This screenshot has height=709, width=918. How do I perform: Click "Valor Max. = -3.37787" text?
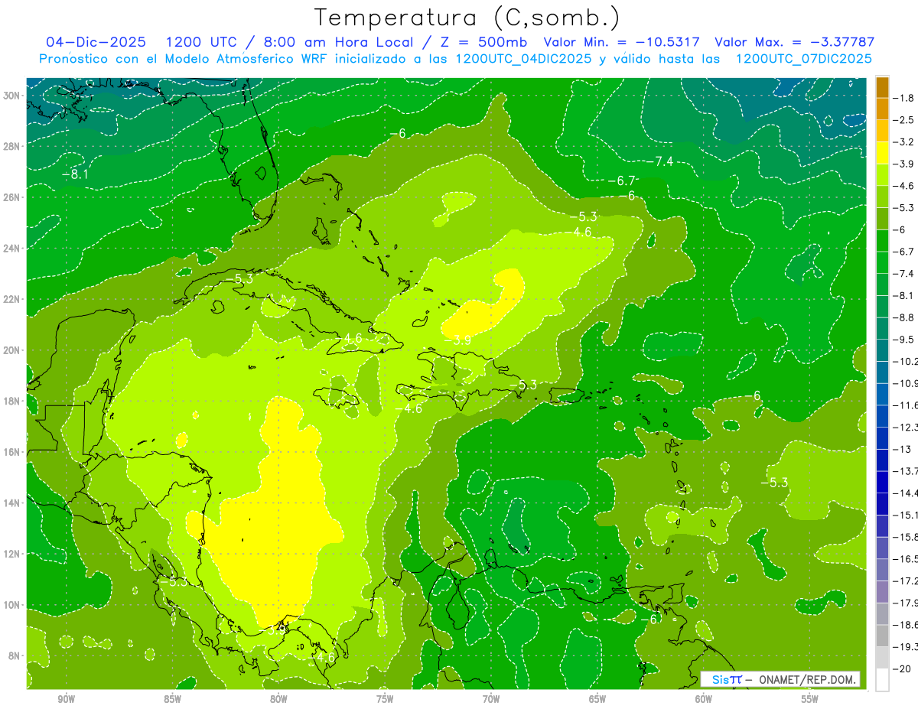click(794, 42)
